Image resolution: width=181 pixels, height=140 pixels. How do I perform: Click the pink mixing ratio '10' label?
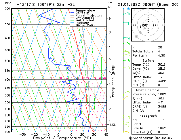87,78
